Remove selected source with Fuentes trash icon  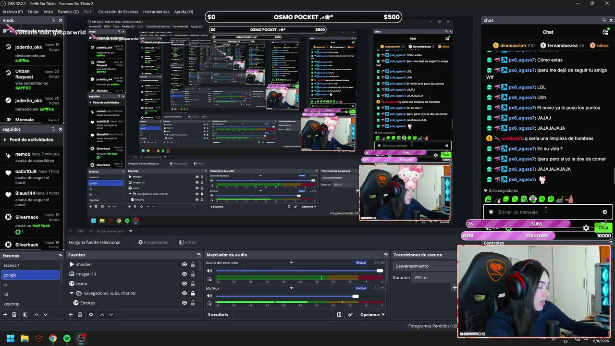point(80,315)
